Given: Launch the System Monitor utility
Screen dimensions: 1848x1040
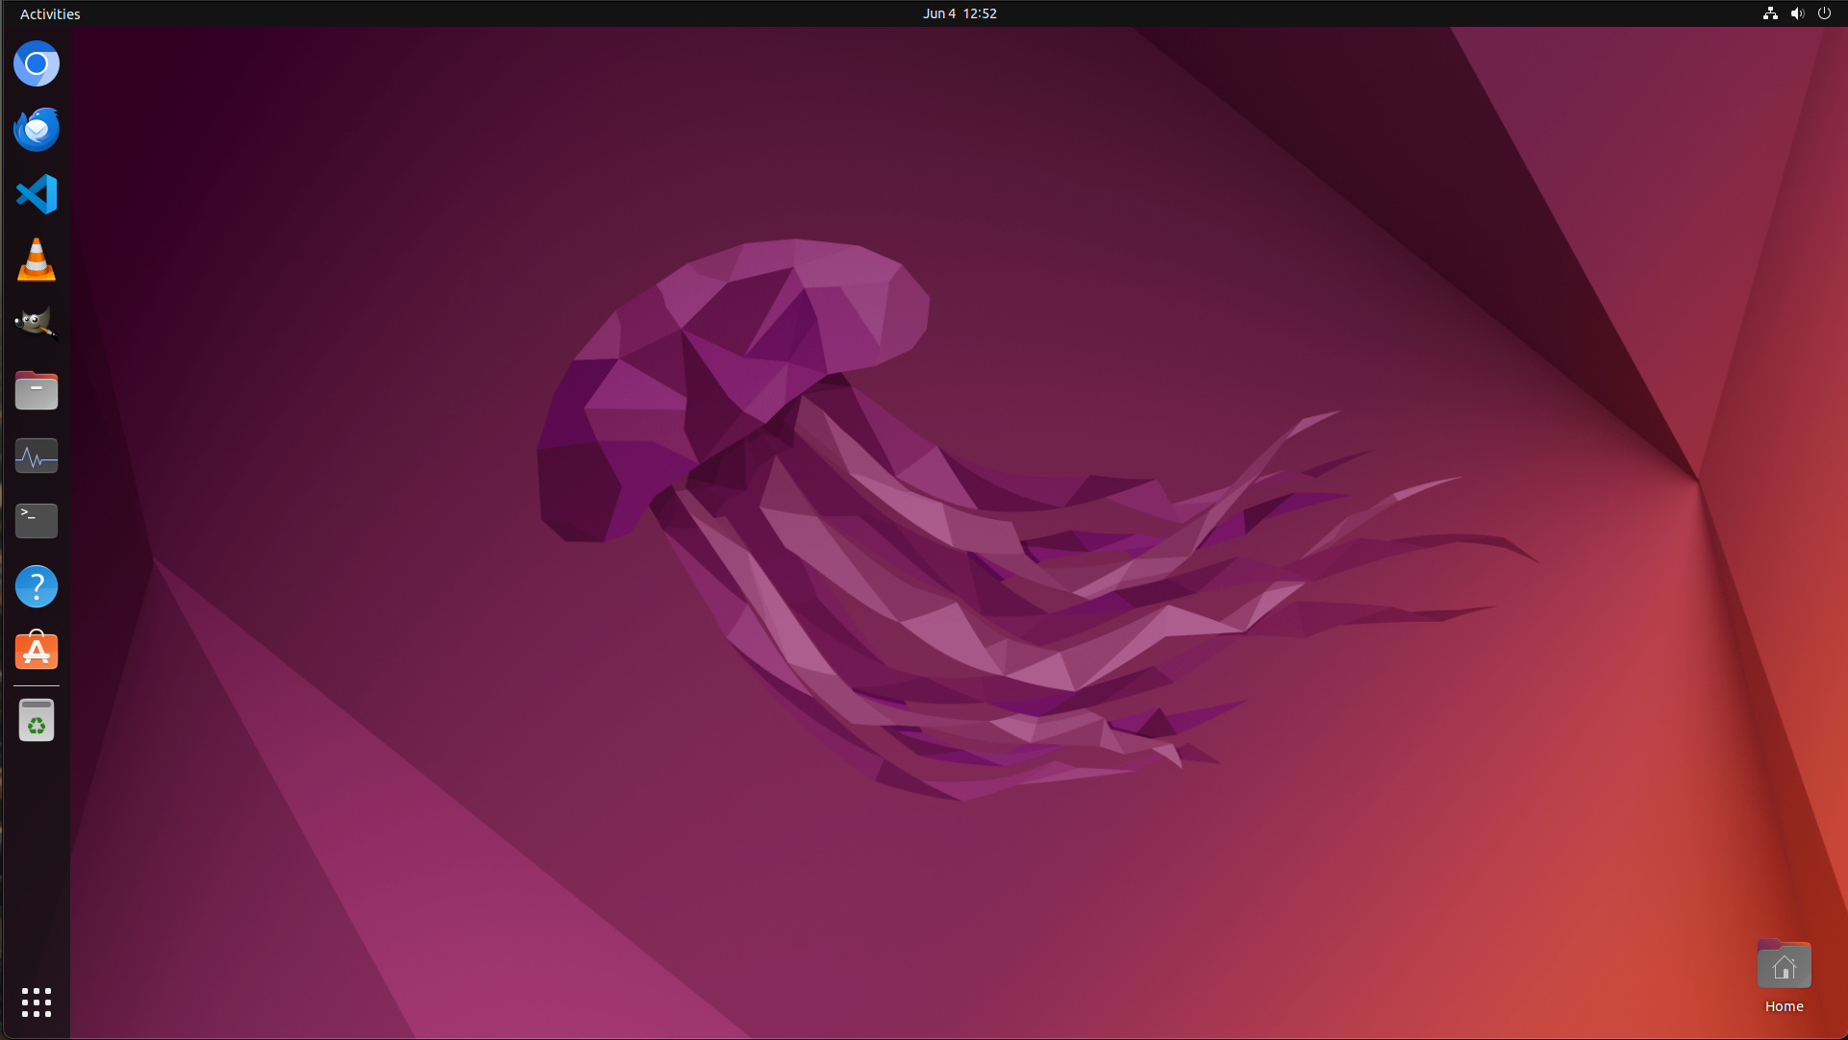Looking at the screenshot, I should pos(36,456).
